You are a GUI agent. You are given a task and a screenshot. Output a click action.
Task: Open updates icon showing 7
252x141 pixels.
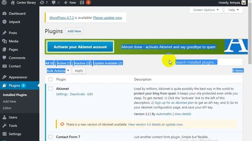[42, 3]
